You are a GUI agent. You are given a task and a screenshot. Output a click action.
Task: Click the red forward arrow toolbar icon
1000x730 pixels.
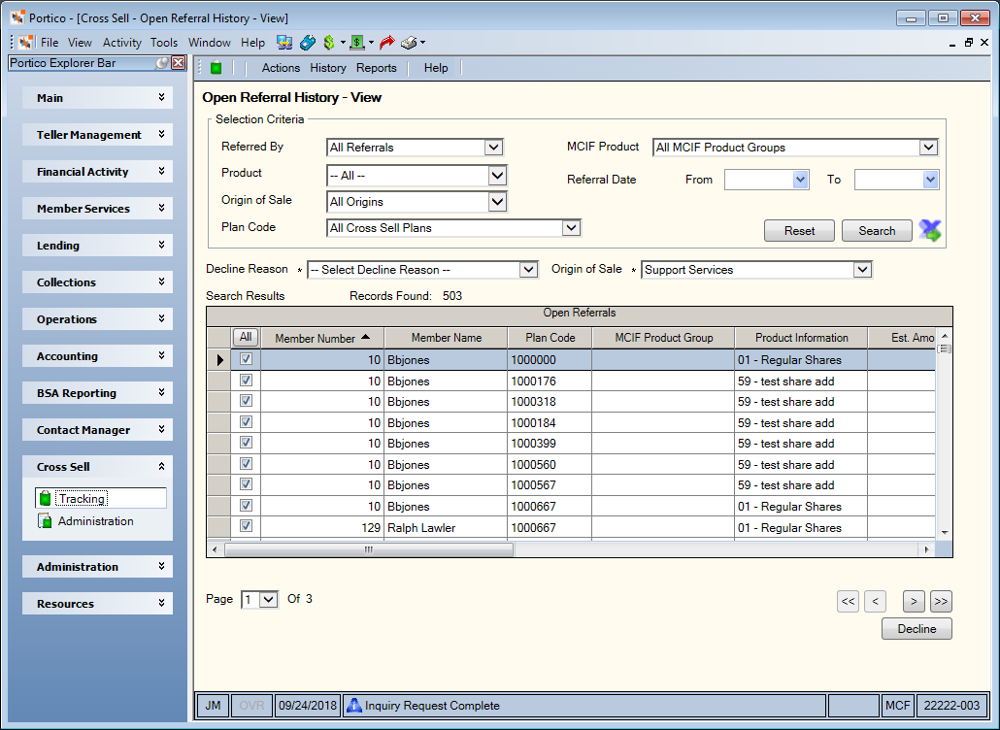tap(386, 43)
